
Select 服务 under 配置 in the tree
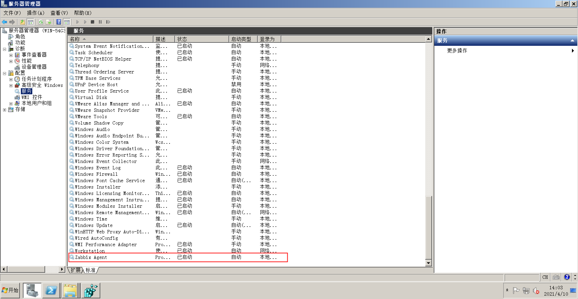point(27,91)
